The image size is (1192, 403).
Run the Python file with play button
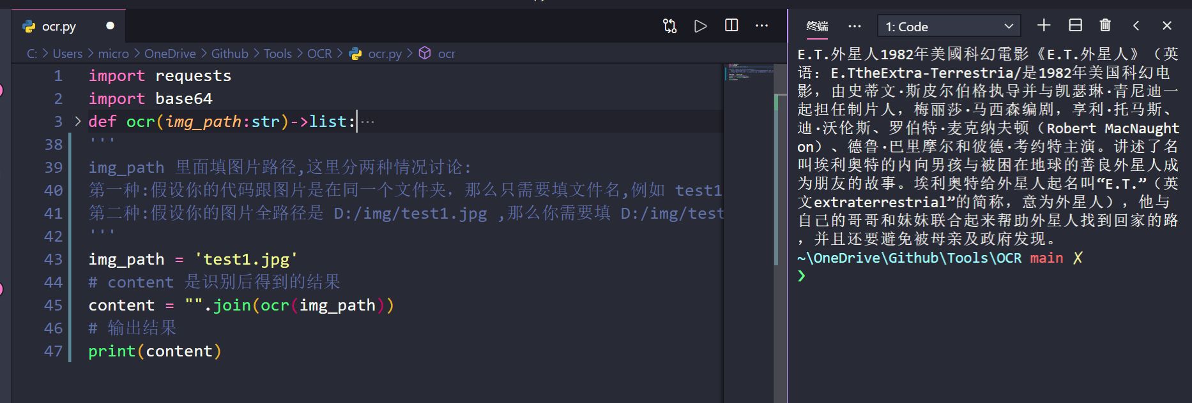(x=701, y=26)
